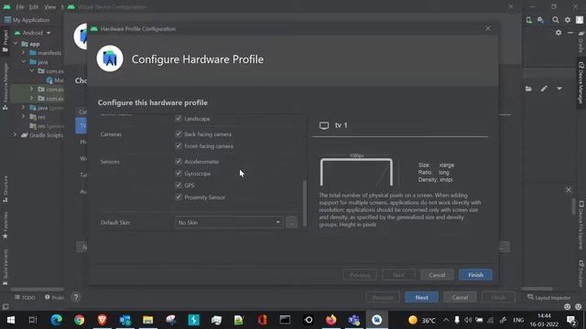Open Brave browser from taskbar
This screenshot has height=329, width=586.
(x=102, y=320)
